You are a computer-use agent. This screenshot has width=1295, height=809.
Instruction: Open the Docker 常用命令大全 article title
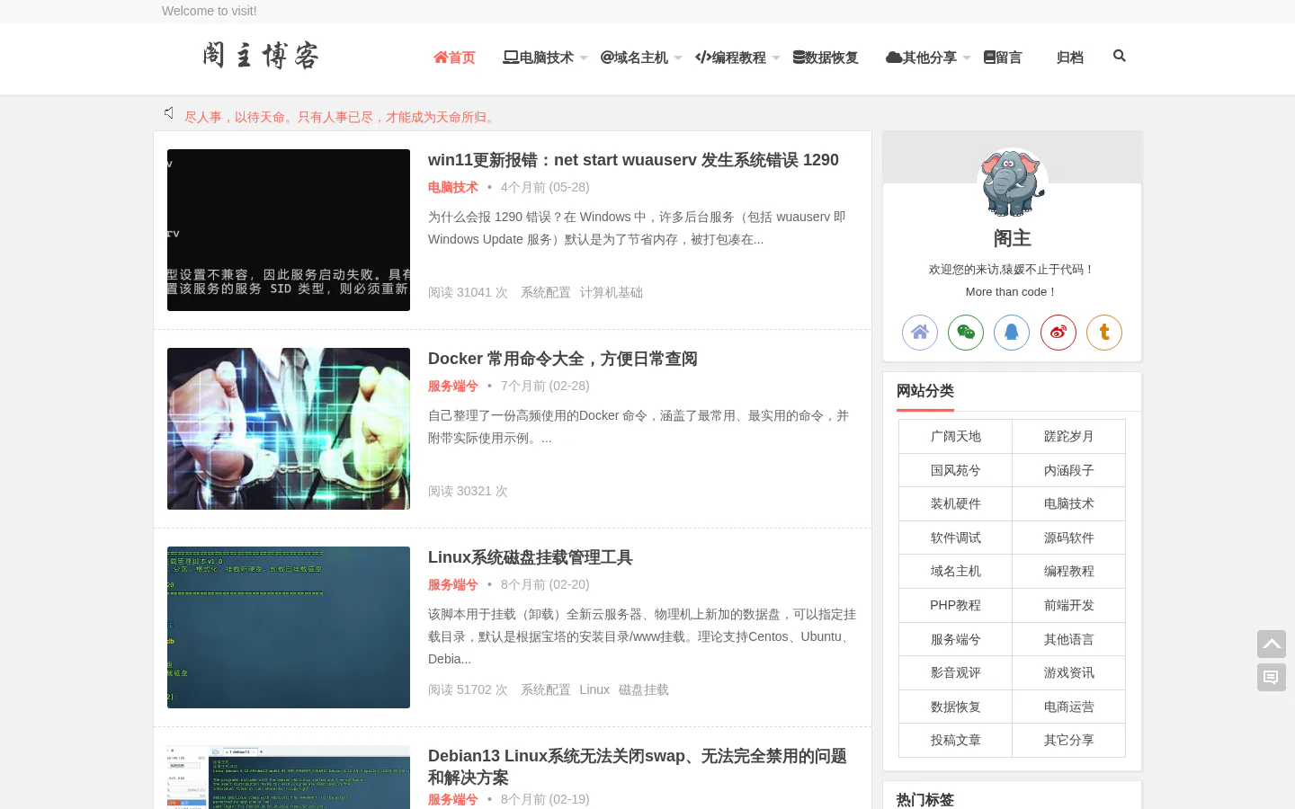(563, 359)
